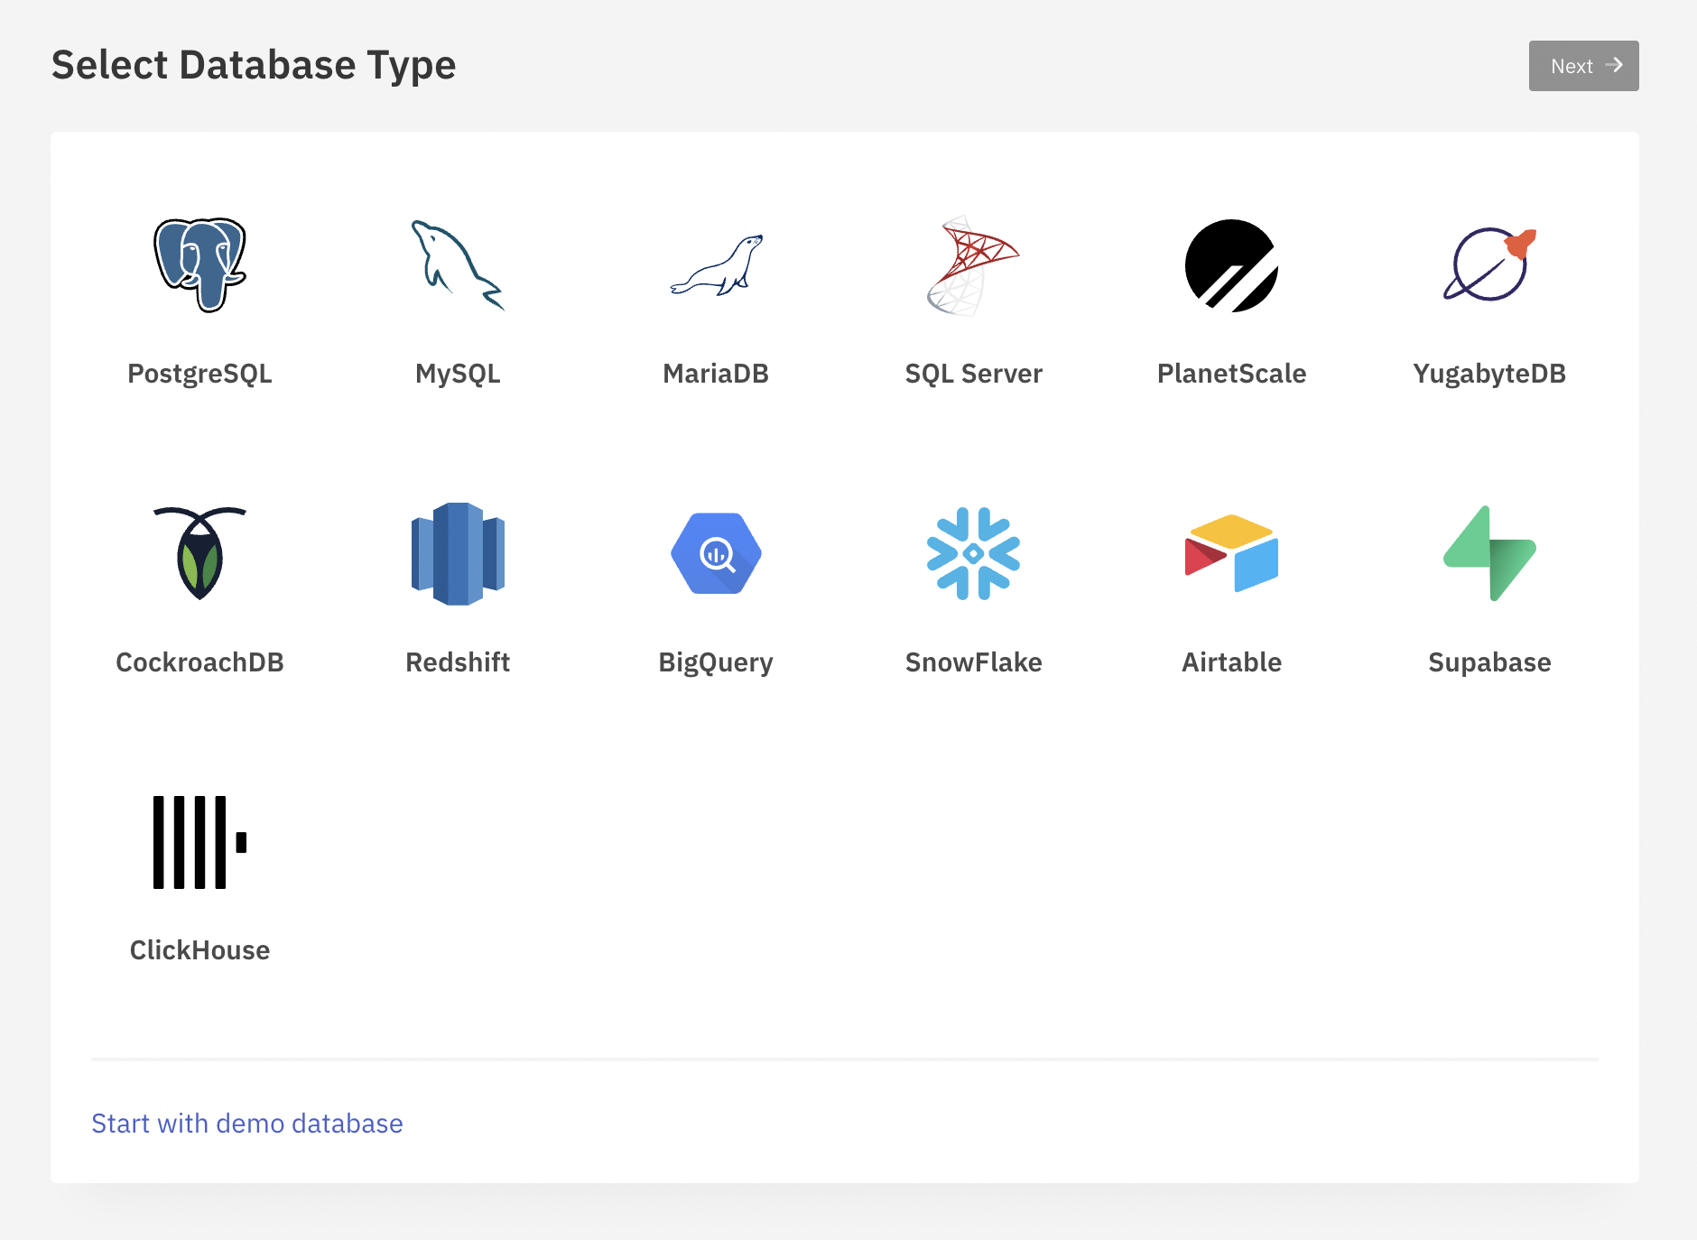Select the PostgreSQL elephant logo

click(199, 265)
